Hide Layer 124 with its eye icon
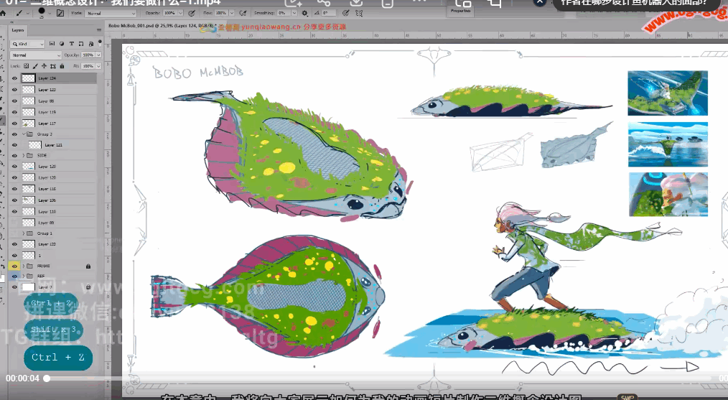The height and width of the screenshot is (400, 728). coord(14,78)
